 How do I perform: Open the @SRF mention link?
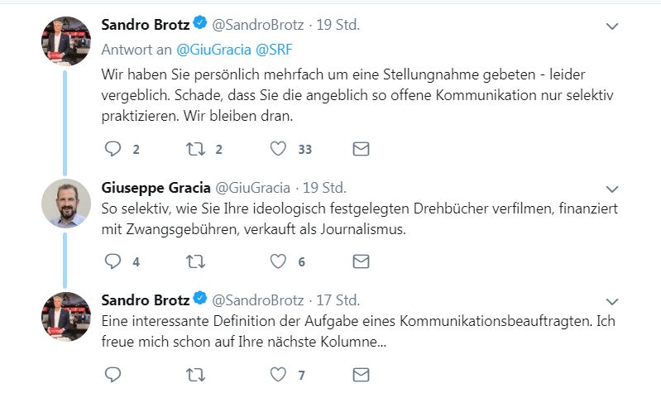[x=274, y=50]
